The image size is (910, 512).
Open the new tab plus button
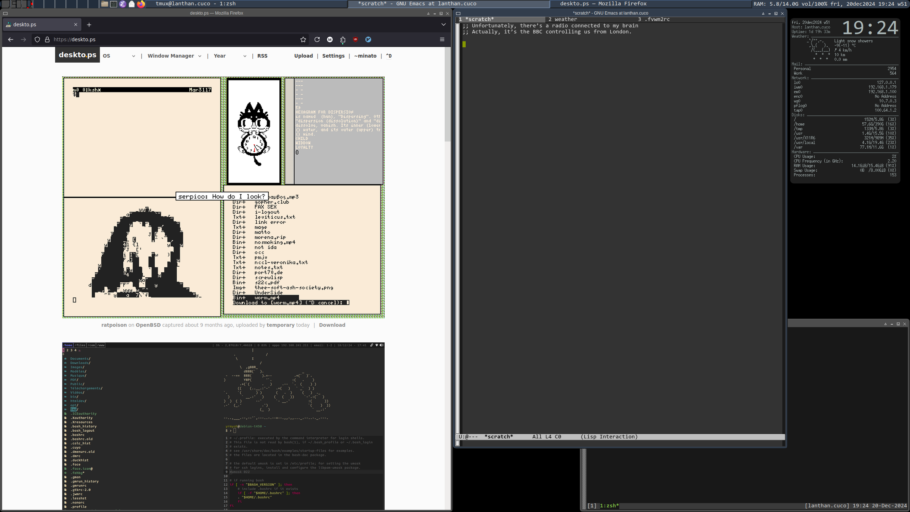(89, 25)
